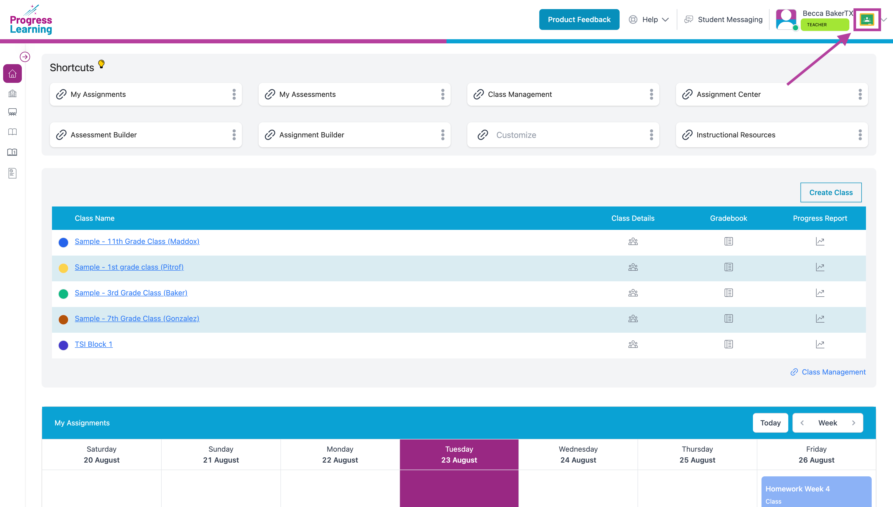
Task: Open the report document sidebar icon
Action: 12,173
